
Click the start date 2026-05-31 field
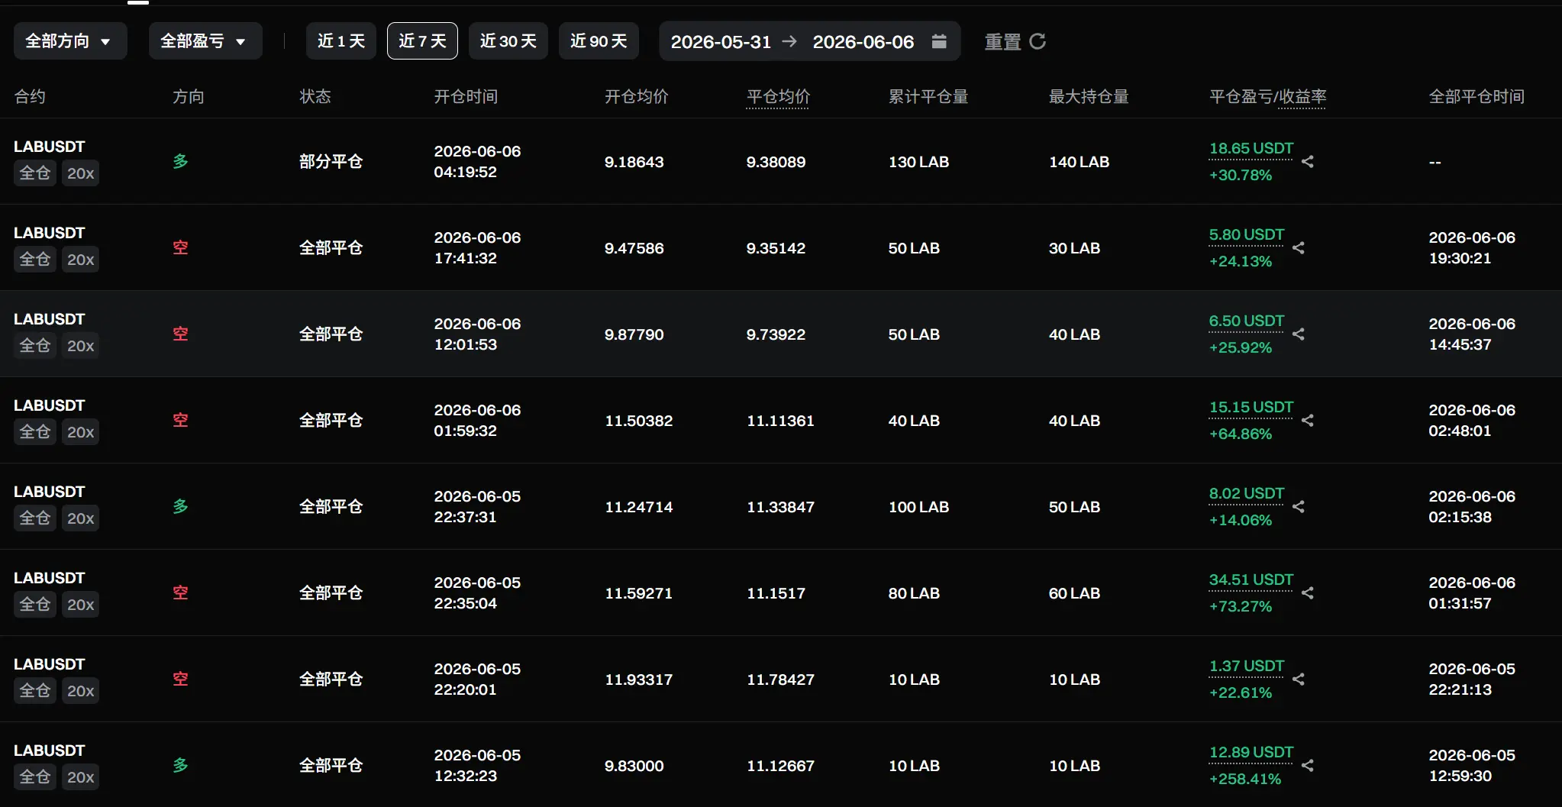click(721, 42)
